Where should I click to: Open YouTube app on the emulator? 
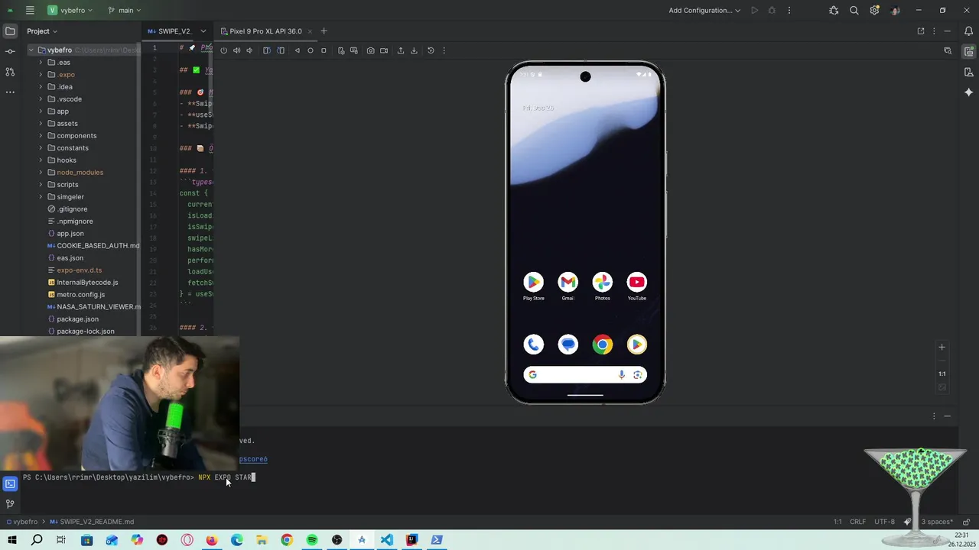[x=636, y=283]
